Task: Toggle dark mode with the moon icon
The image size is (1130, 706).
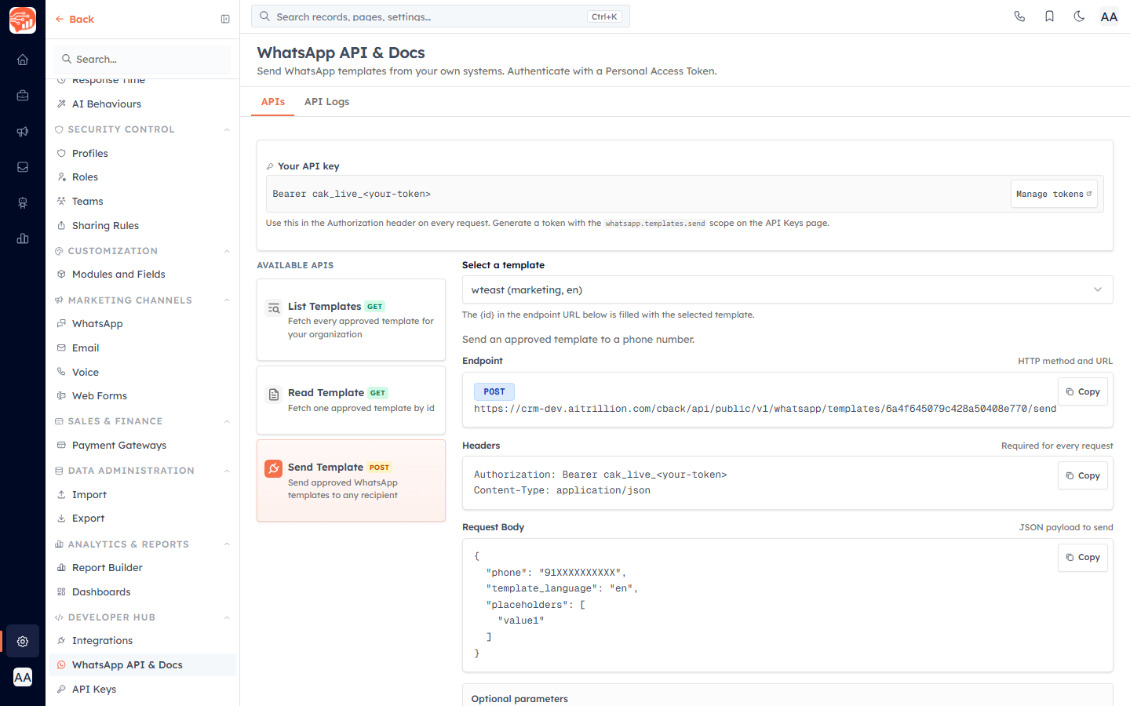Action: [1079, 16]
